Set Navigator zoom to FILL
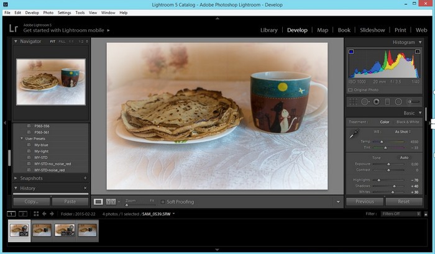Viewport: 435px width, 254px height. pos(62,42)
